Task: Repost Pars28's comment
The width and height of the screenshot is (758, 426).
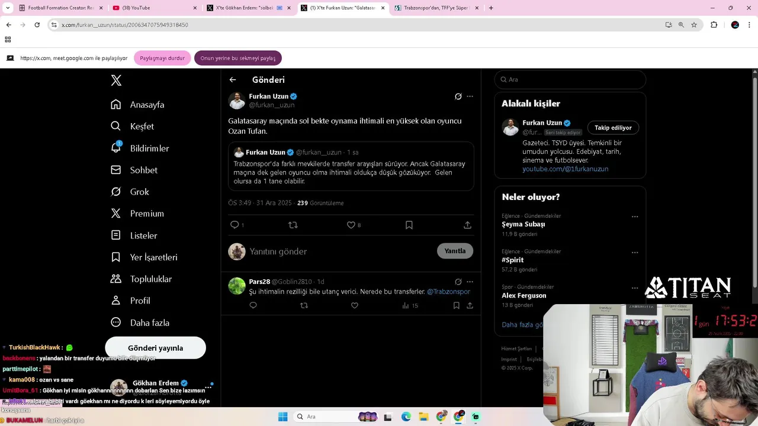Action: pos(304,305)
